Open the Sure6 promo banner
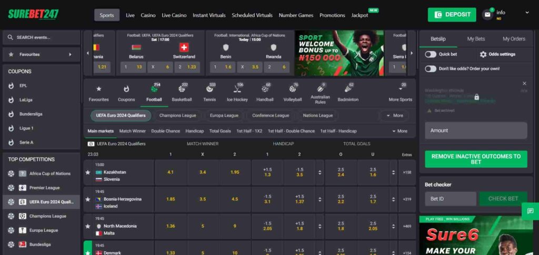 (x=476, y=236)
